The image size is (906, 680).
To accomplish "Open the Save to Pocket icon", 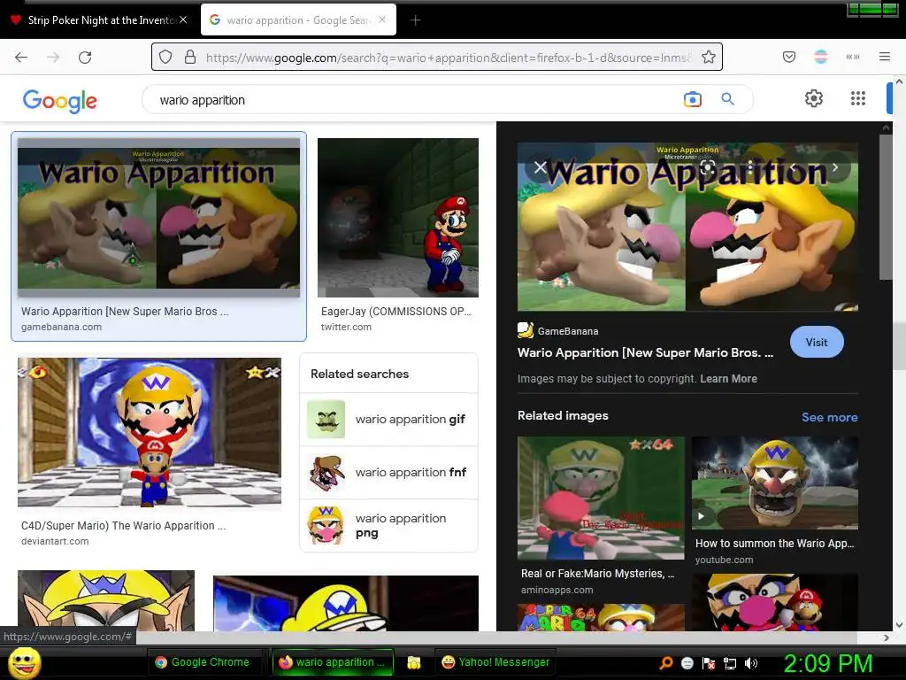I will 788,57.
